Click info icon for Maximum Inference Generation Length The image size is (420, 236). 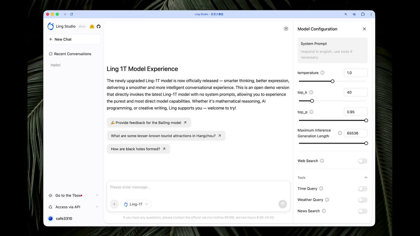coord(340,133)
